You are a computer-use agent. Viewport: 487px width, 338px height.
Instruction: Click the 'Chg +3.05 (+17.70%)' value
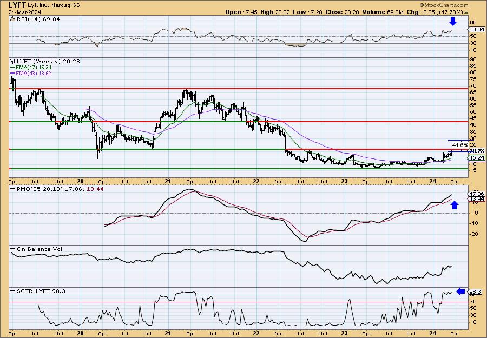pyautogui.click(x=435, y=12)
